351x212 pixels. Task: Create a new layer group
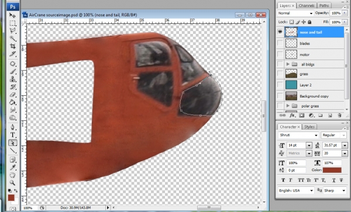321,115
